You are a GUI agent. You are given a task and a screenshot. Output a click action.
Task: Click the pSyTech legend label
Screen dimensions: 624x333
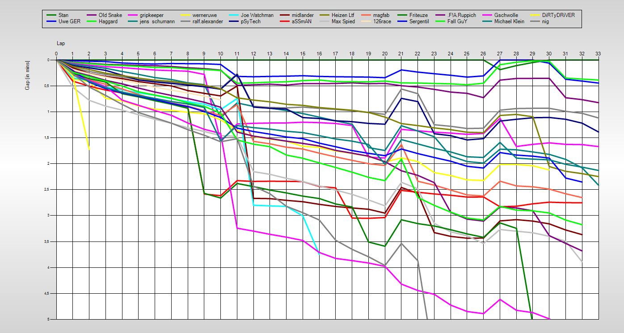(x=250, y=21)
